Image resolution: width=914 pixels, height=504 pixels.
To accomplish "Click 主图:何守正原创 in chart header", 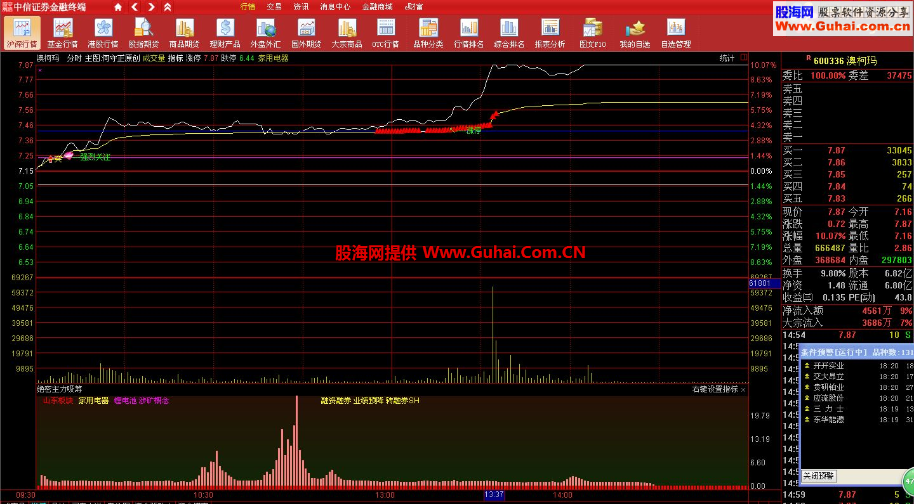I will point(112,58).
